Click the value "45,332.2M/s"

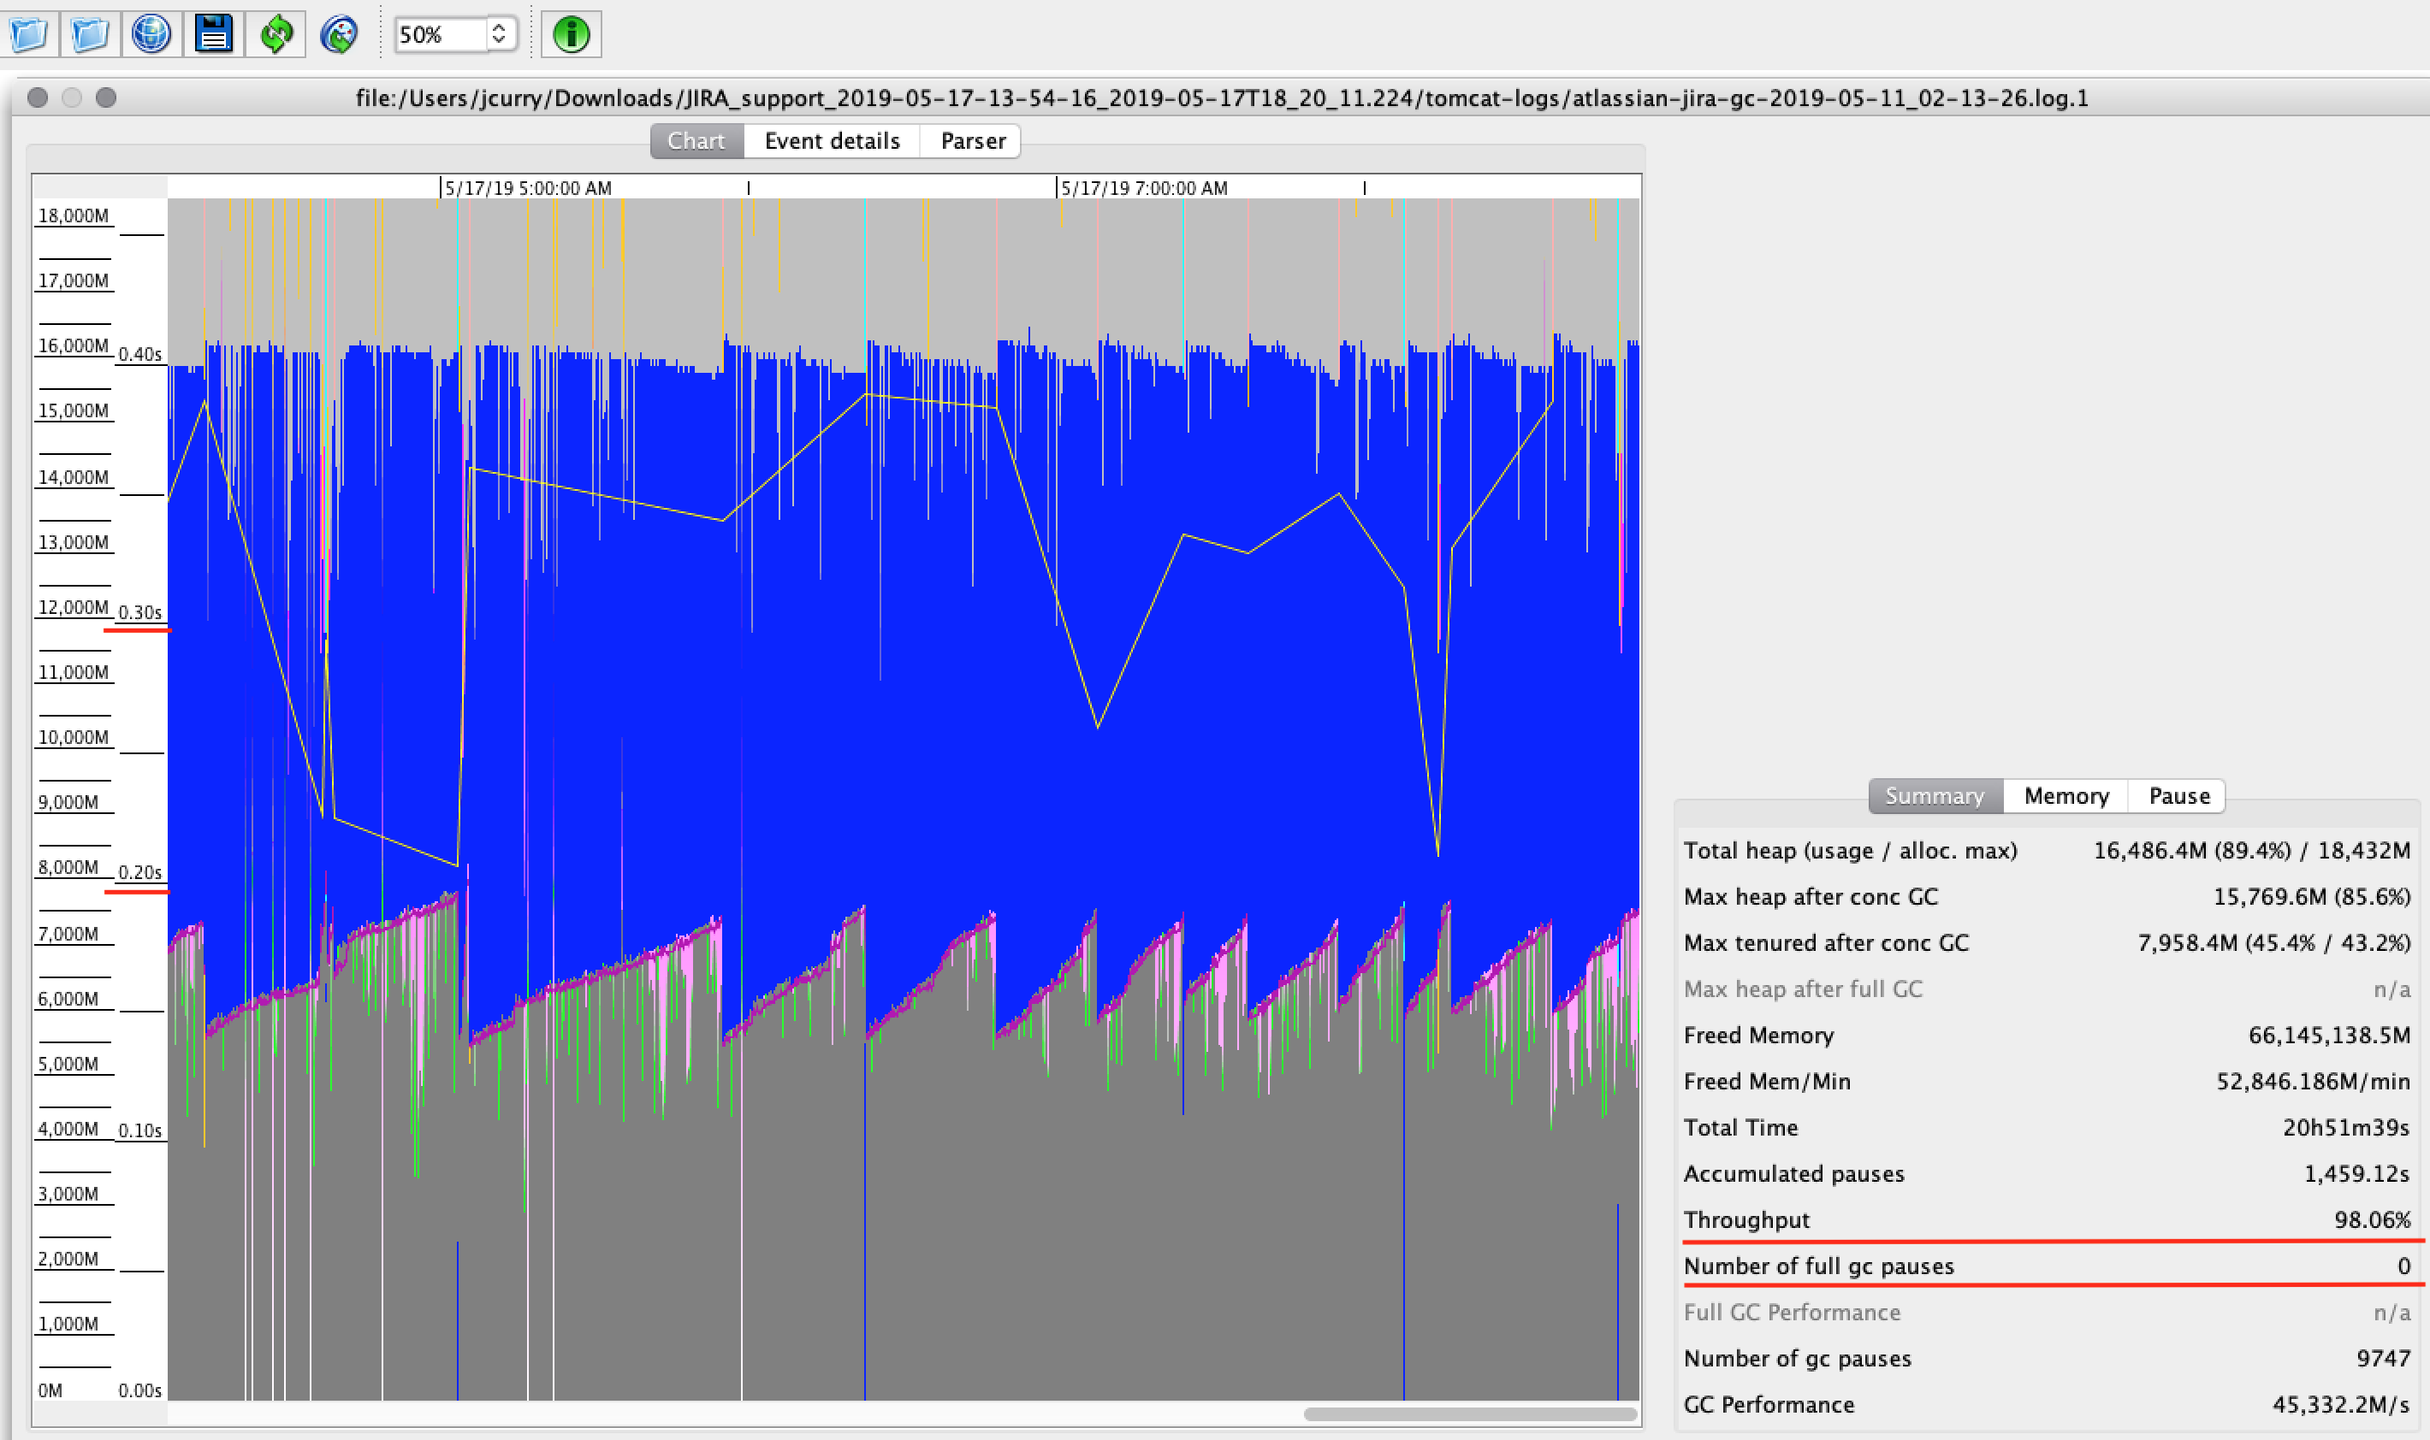[x=2341, y=1404]
